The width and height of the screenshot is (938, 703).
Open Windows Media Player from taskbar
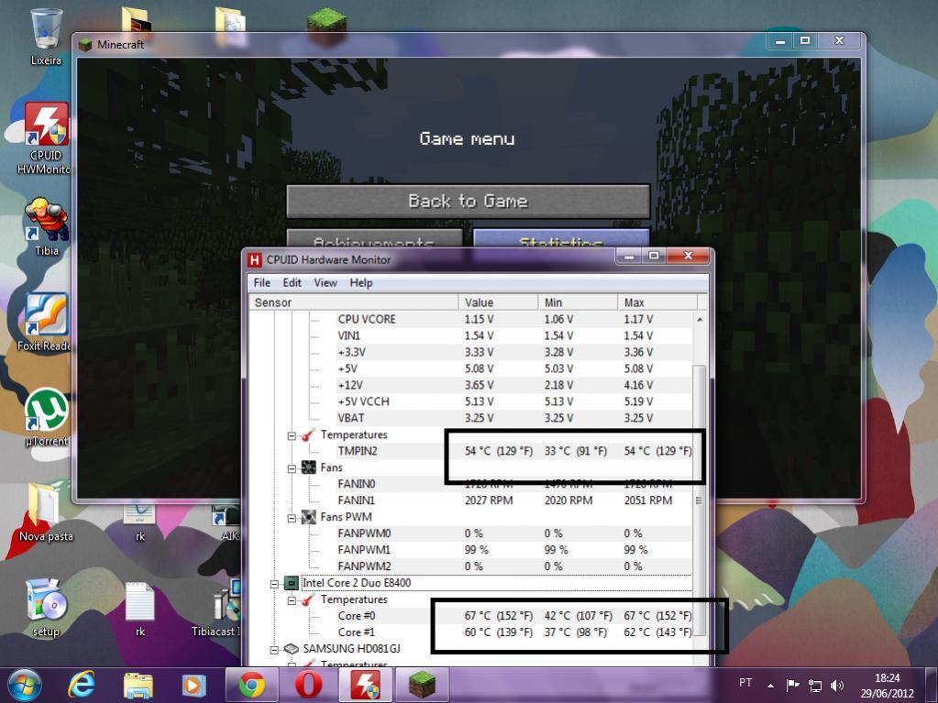click(x=193, y=685)
